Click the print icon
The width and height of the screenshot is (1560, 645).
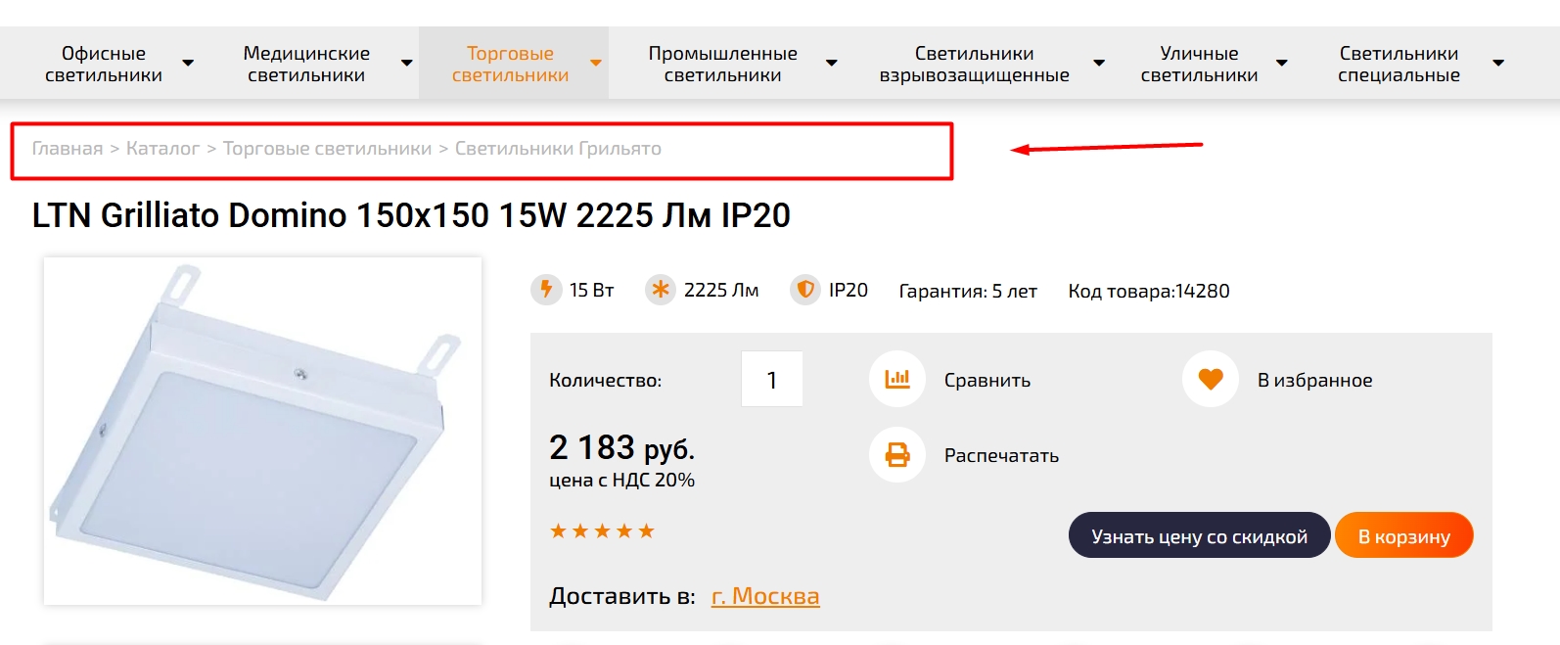point(897,455)
